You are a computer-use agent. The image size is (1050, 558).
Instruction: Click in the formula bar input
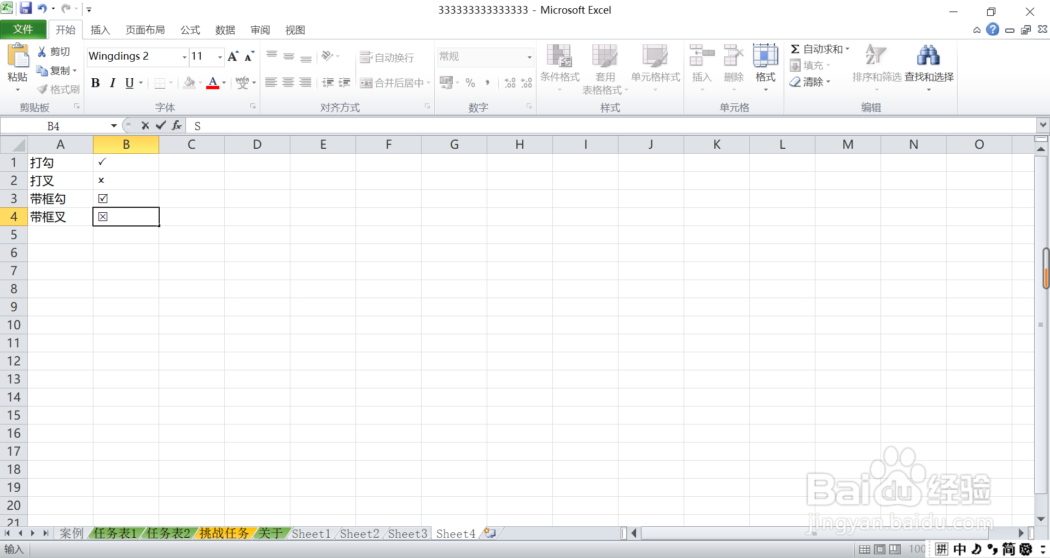tap(611, 126)
